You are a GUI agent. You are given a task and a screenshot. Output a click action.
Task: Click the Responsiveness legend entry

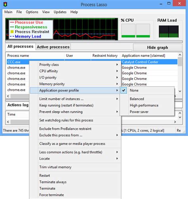[x=29, y=27]
